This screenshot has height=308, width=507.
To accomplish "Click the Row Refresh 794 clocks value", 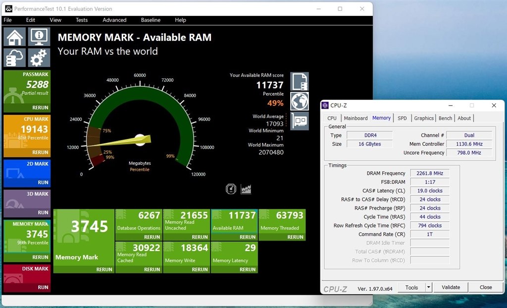I will [x=430, y=226].
